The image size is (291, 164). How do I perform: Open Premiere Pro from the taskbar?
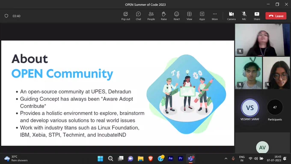click(x=181, y=158)
